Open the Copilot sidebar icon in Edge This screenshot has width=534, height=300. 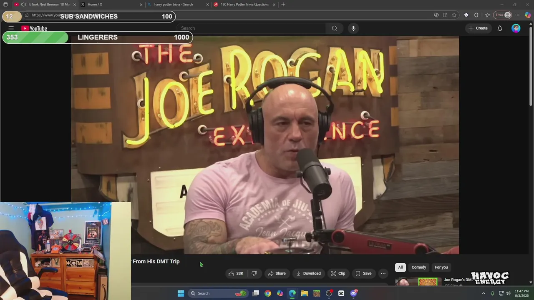coord(528,15)
